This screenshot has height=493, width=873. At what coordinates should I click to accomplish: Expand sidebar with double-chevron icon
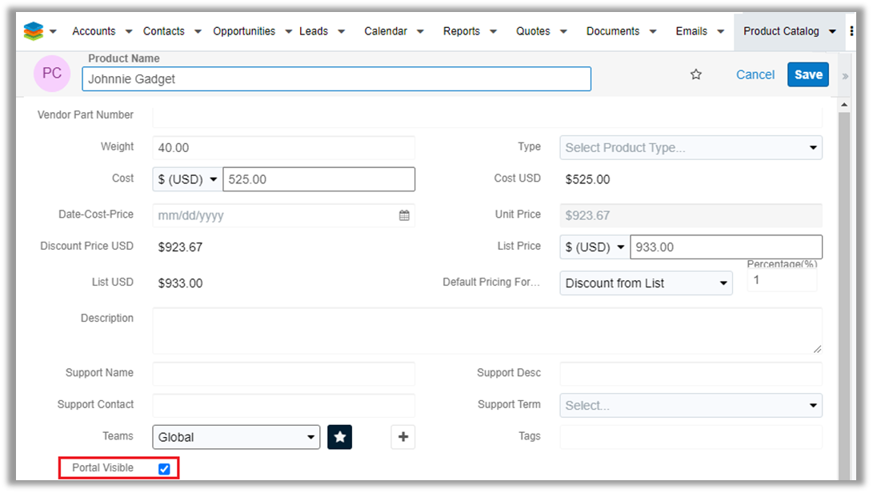tap(845, 76)
